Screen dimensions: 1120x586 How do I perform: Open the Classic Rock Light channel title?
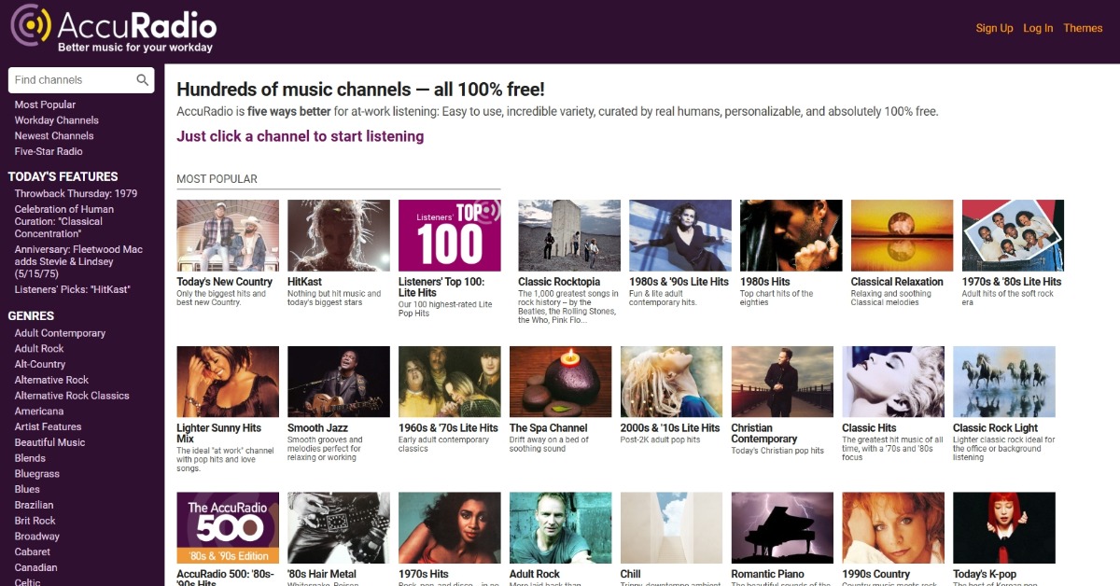(x=995, y=428)
